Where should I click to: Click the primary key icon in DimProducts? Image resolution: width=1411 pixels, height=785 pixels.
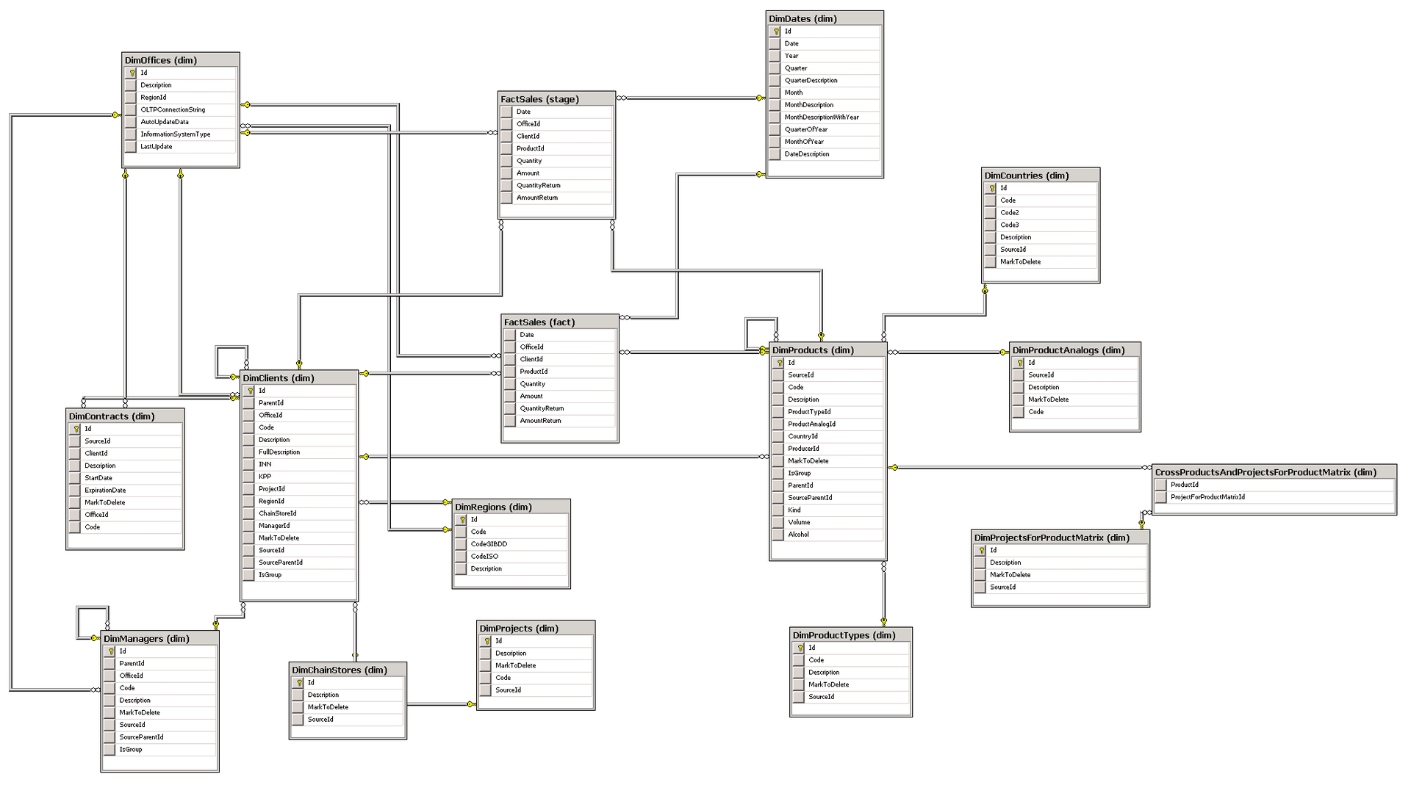(779, 363)
